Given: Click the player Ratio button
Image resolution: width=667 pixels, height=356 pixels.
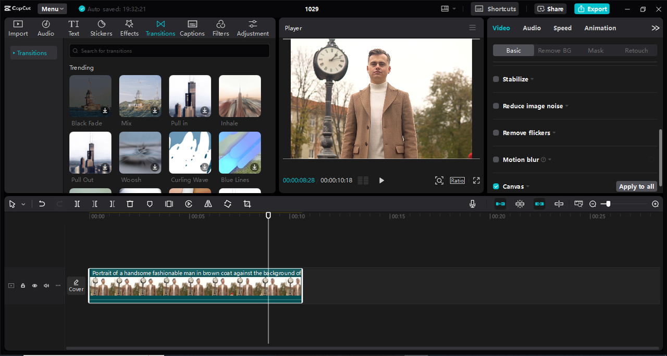Looking at the screenshot, I should tap(458, 180).
